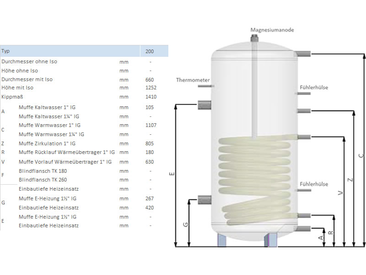Click dimension letter "Z" in the tank diagram
This screenshot has height=275, width=366.
(x=350, y=180)
